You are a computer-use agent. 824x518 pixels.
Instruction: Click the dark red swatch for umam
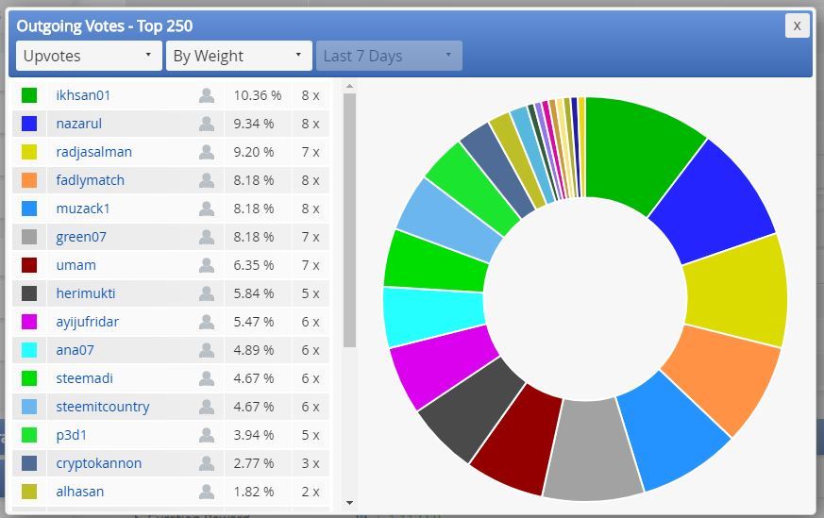click(29, 265)
